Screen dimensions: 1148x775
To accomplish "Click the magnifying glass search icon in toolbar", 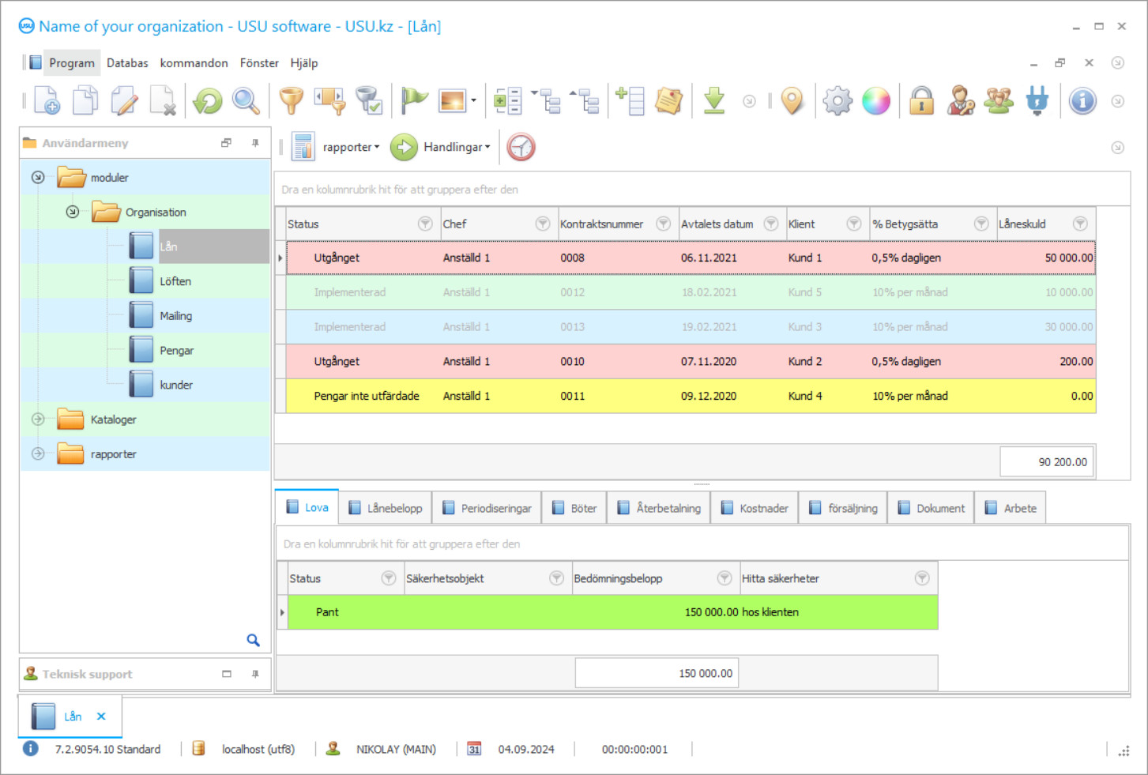I will coord(246,101).
